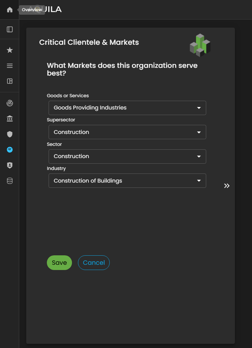The width and height of the screenshot is (252, 348).
Task: Click the Cancel button
Action: pyautogui.click(x=94, y=263)
